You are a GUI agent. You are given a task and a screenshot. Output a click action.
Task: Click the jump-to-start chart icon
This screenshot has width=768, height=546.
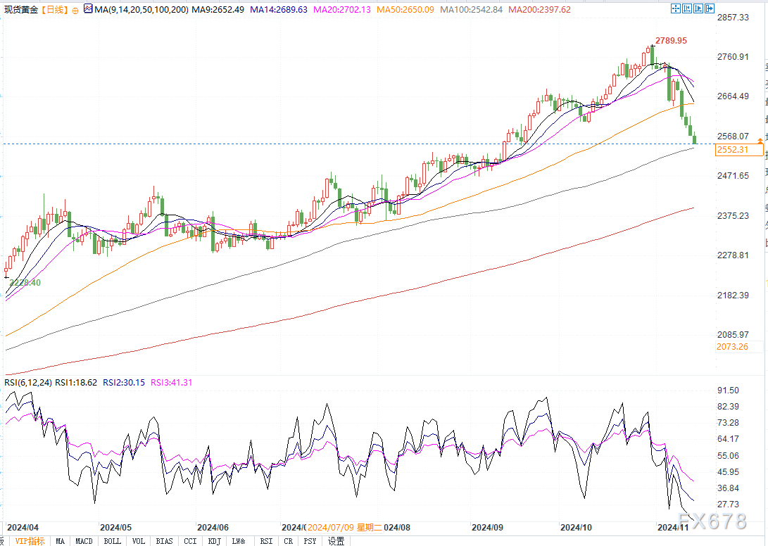(x=687, y=9)
